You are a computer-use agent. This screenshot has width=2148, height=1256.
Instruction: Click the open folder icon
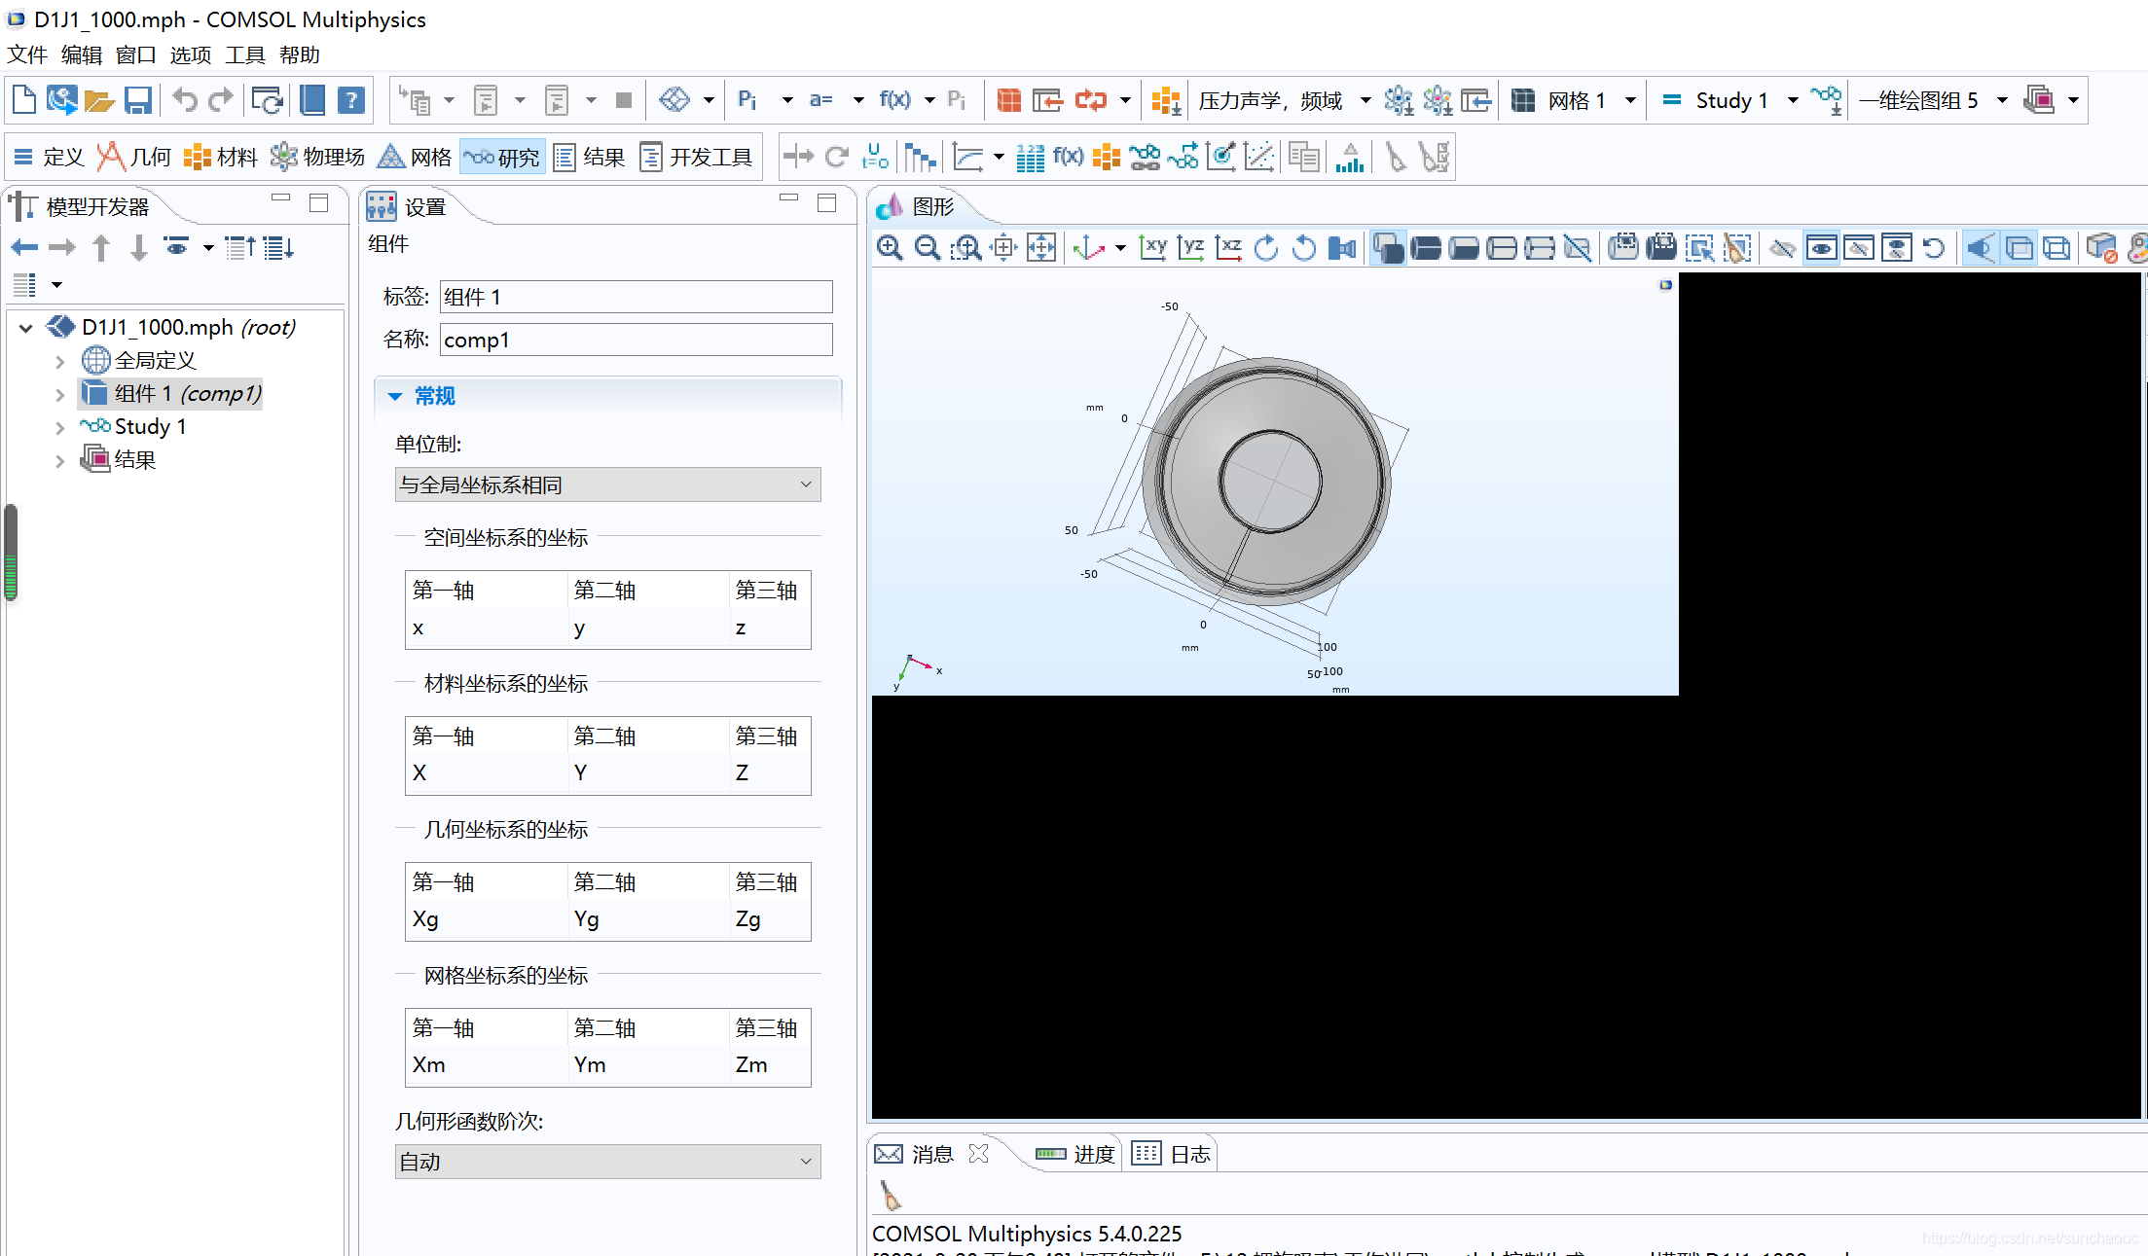(99, 100)
